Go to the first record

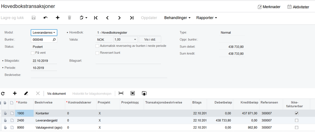pos(96,18)
